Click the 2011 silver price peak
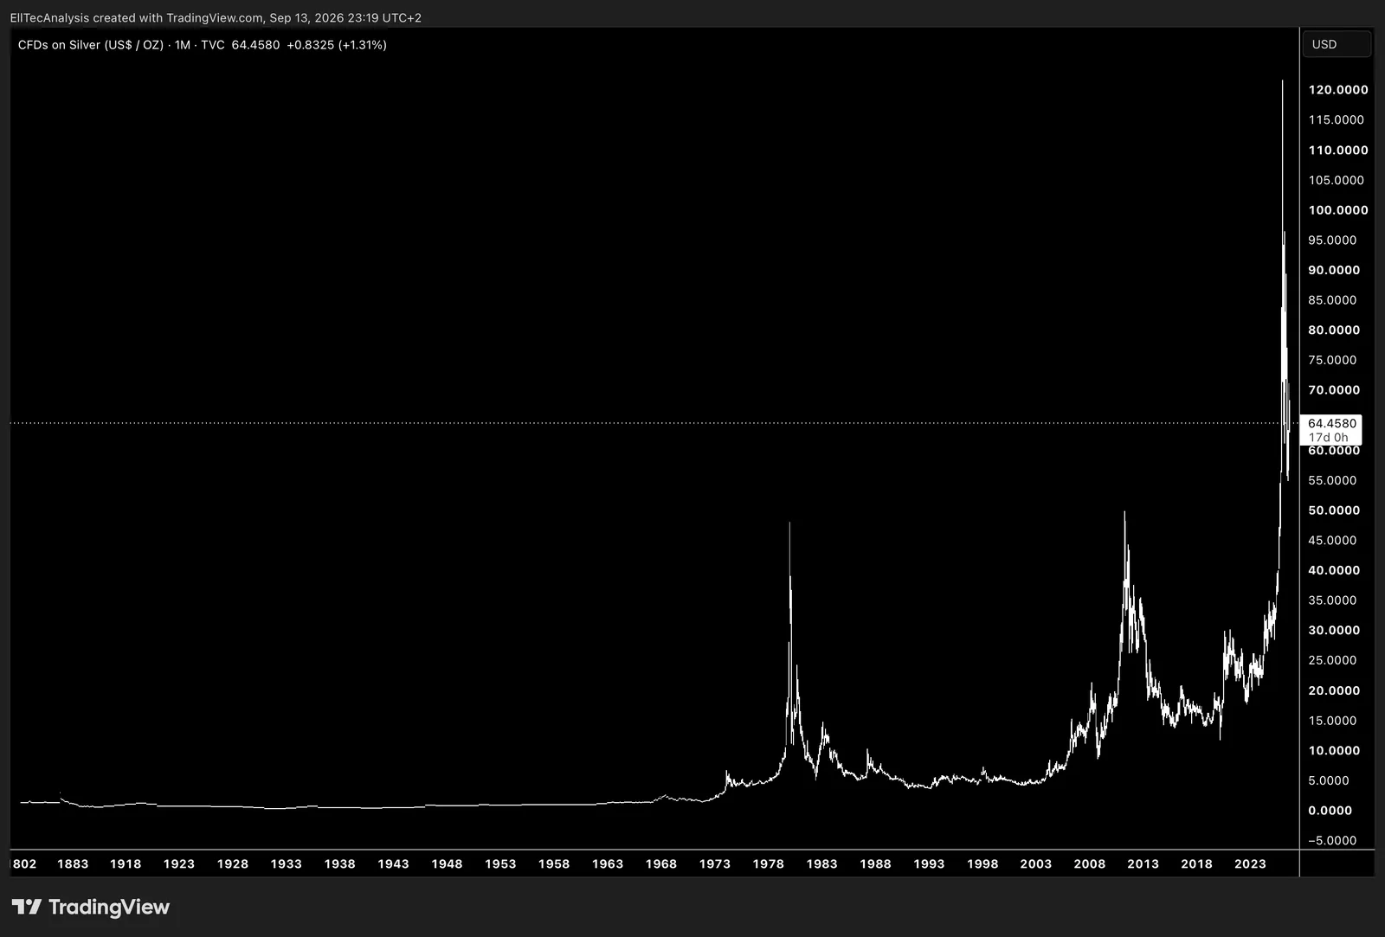Viewport: 1385px width, 937px height. tap(1124, 513)
